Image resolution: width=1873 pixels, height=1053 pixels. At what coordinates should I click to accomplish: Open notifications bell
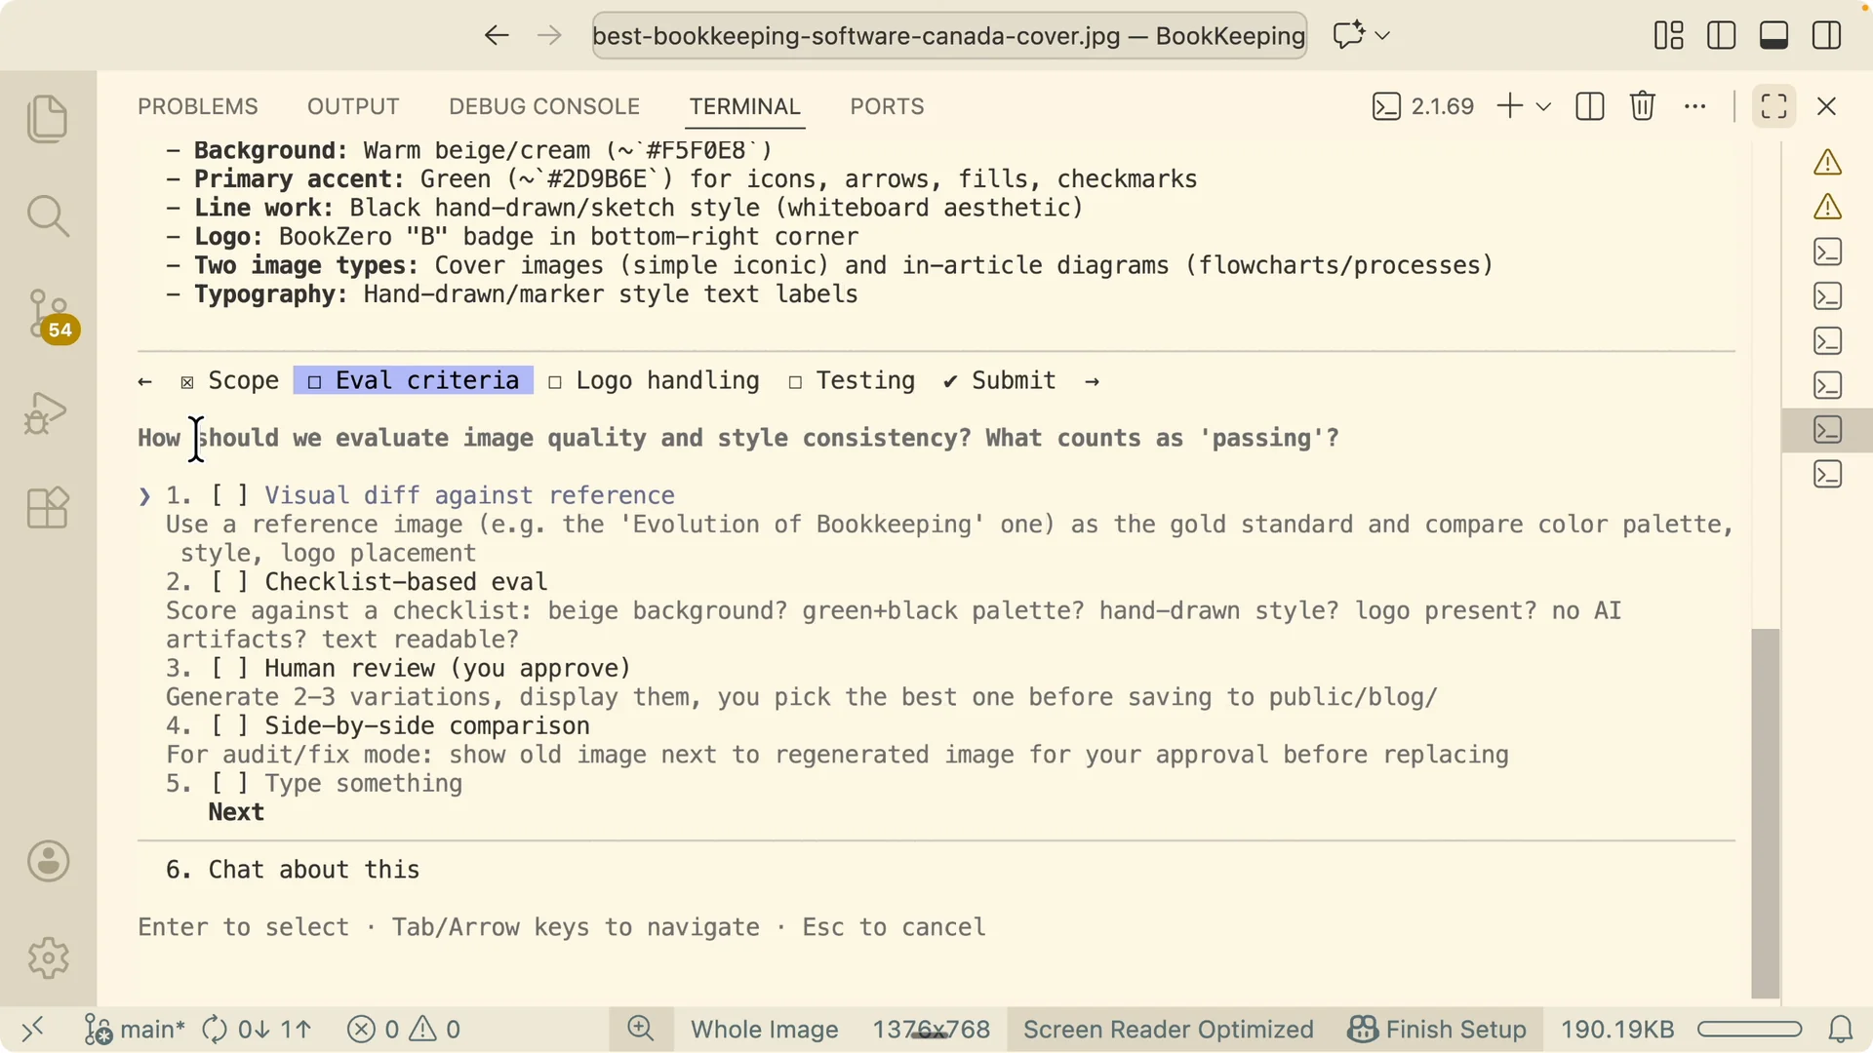[1841, 1029]
